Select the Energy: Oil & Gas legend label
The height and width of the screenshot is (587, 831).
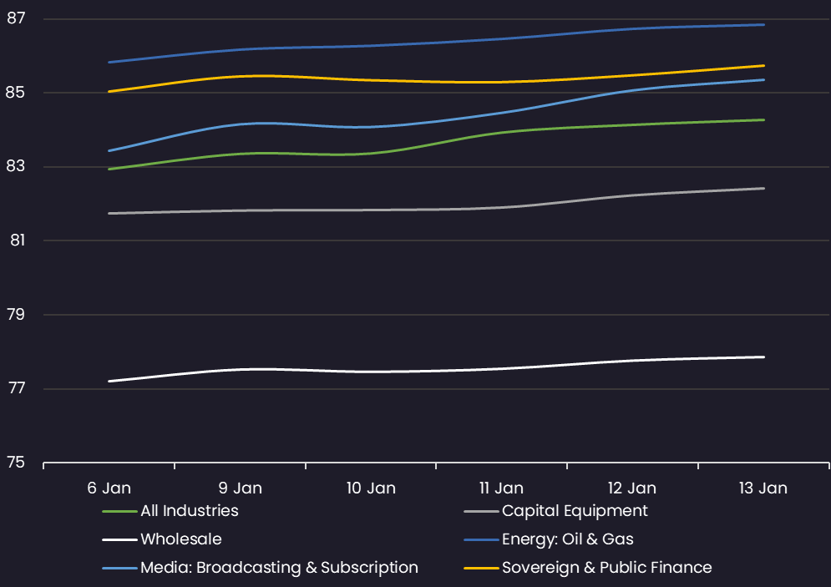click(567, 539)
